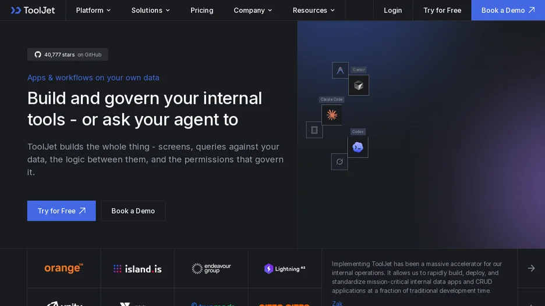Click the blue Try for Free hero button

click(x=62, y=211)
